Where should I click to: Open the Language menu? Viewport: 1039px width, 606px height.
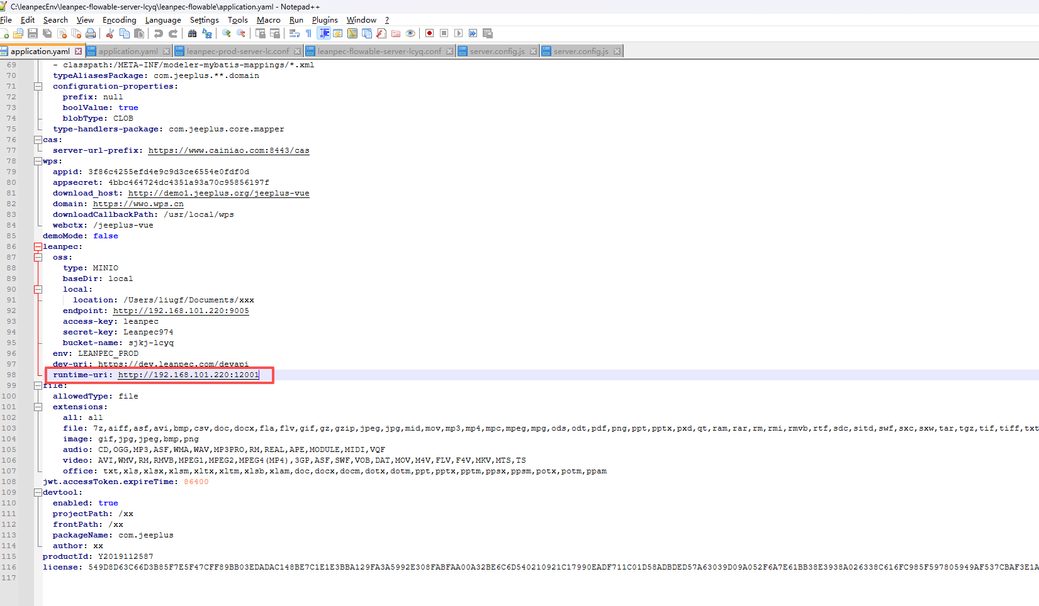click(163, 20)
